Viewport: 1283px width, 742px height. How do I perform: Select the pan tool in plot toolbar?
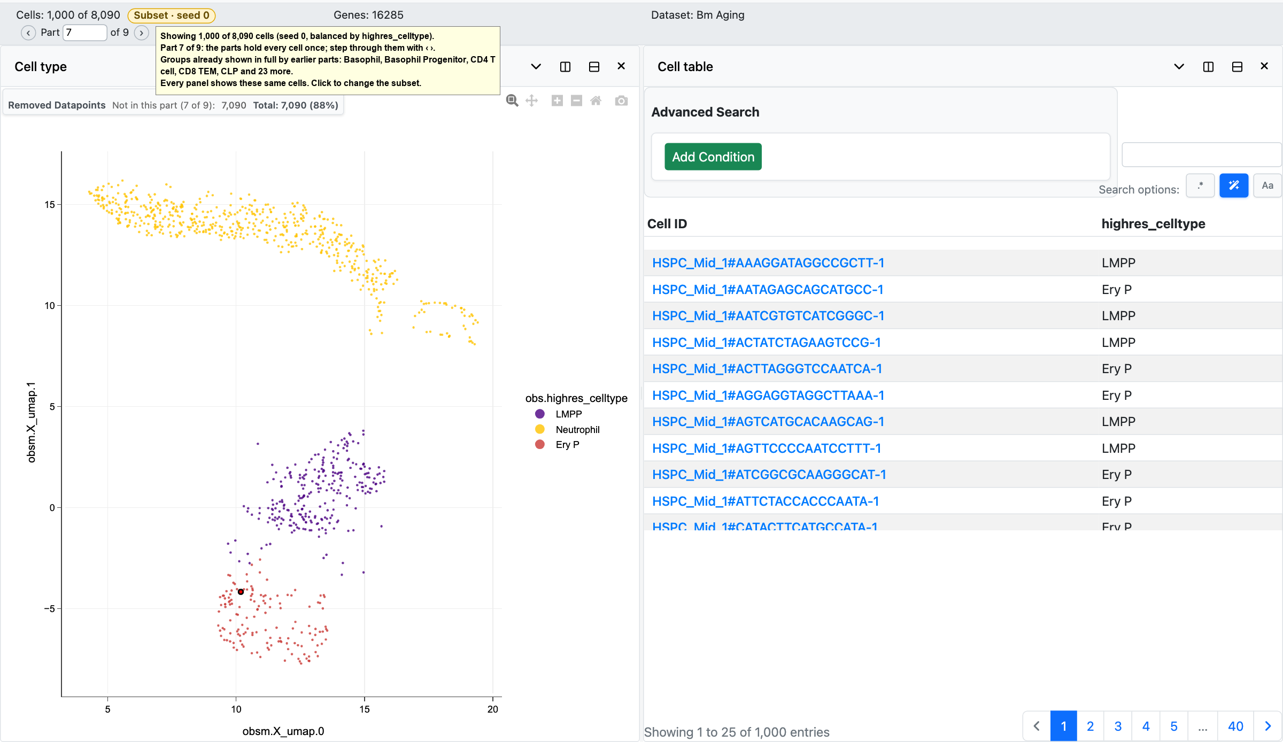pyautogui.click(x=531, y=101)
